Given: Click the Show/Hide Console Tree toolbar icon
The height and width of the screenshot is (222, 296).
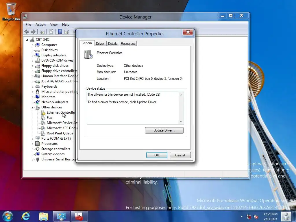Looking at the screenshot, I should pyautogui.click(x=42, y=32).
